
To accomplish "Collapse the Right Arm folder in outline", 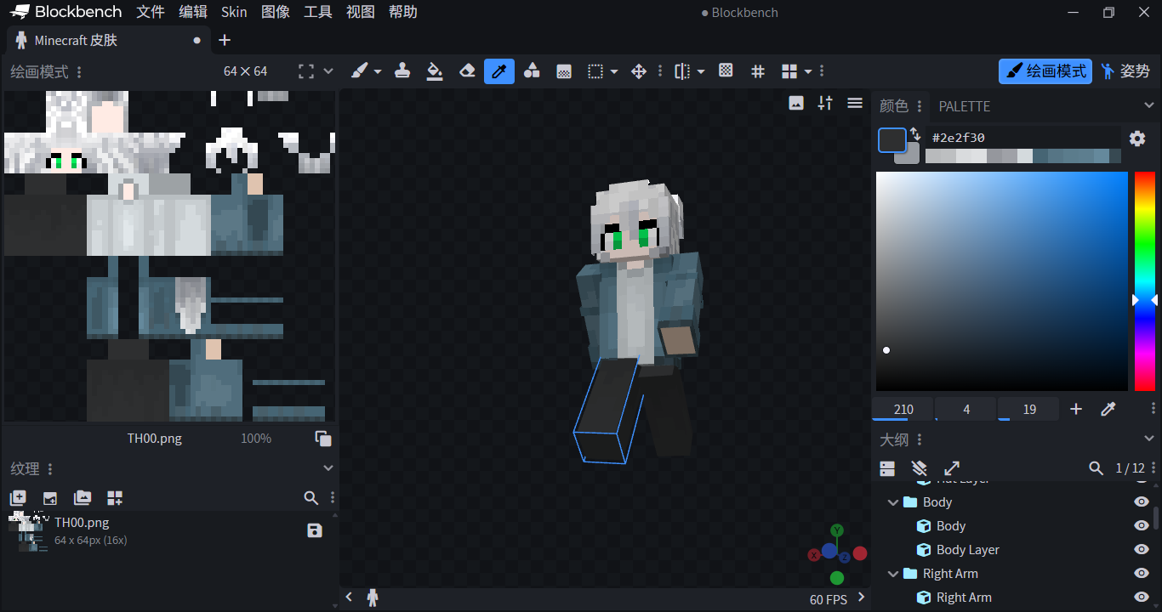I will click(893, 574).
